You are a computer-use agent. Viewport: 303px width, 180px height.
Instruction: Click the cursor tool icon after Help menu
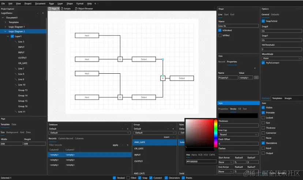coord(95,4)
